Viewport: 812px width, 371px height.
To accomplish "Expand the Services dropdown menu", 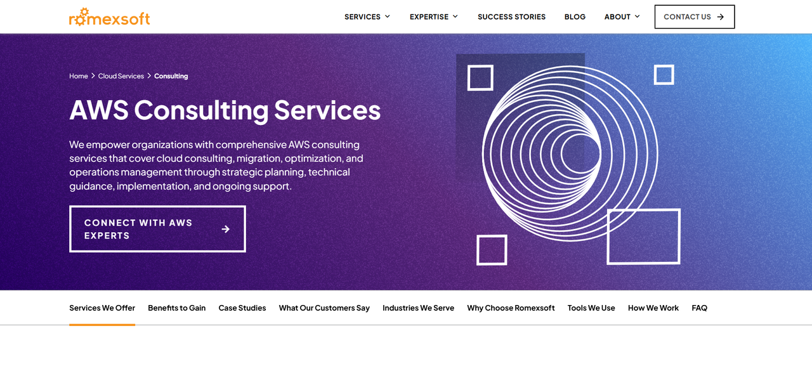I will (367, 17).
